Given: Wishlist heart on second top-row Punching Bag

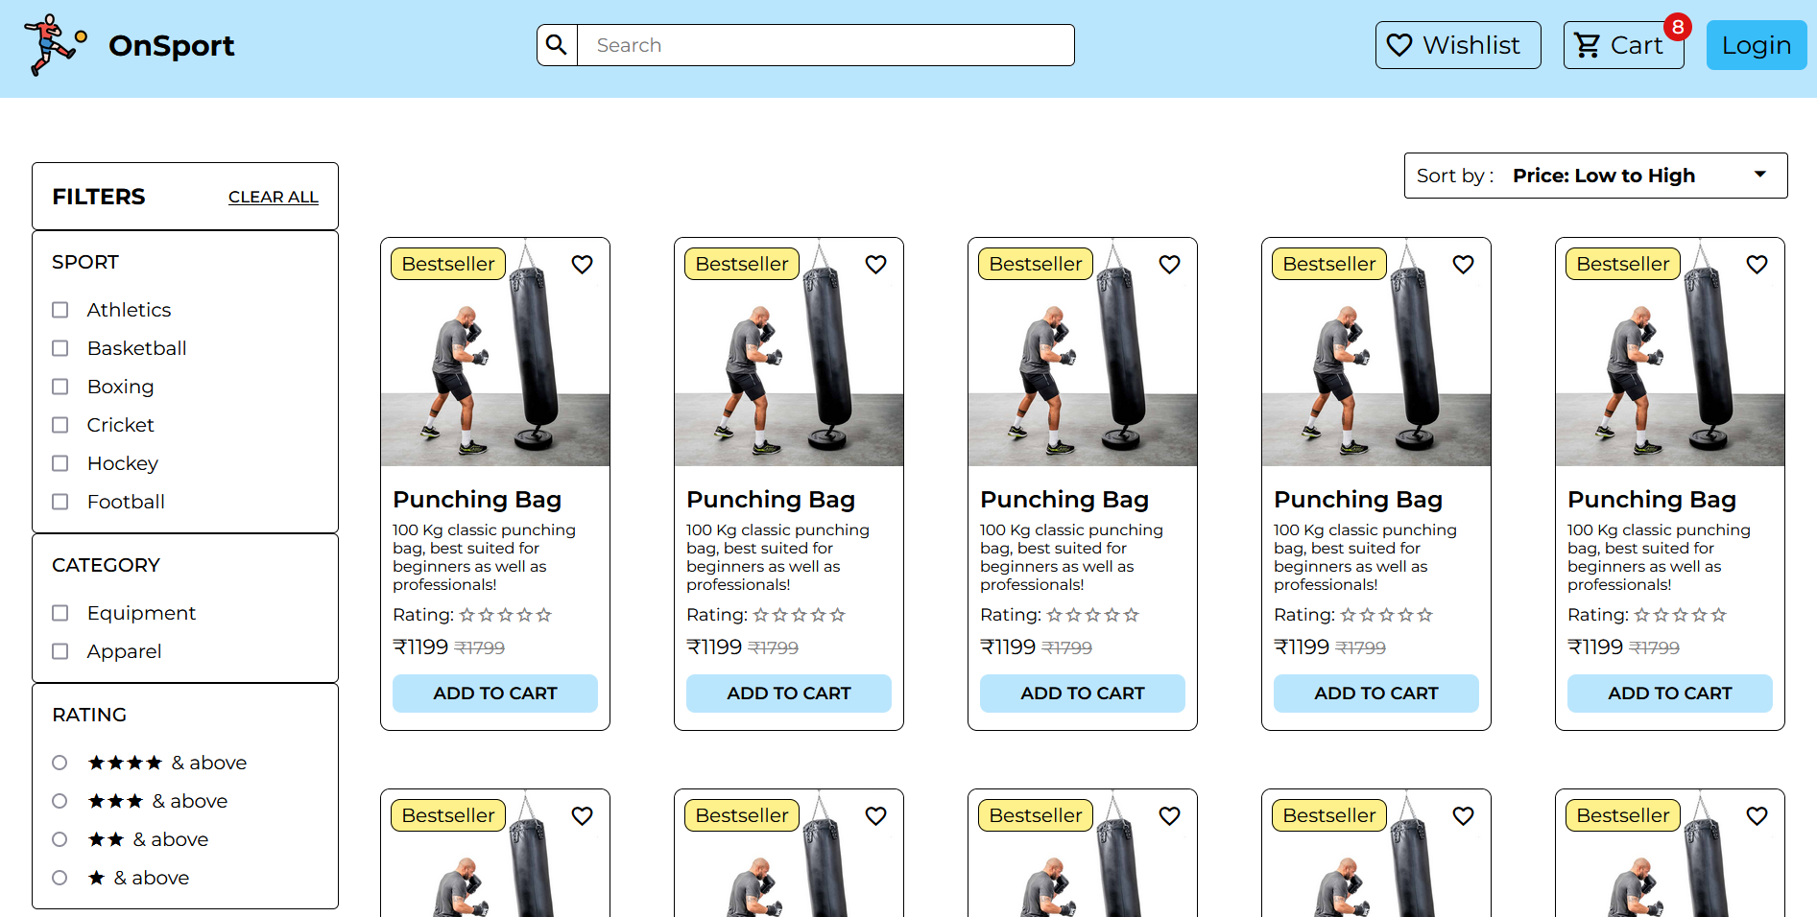Looking at the screenshot, I should (875, 264).
